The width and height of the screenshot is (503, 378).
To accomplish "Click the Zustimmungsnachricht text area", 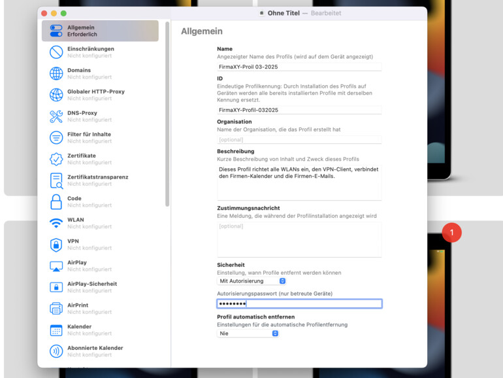I will coord(299,239).
